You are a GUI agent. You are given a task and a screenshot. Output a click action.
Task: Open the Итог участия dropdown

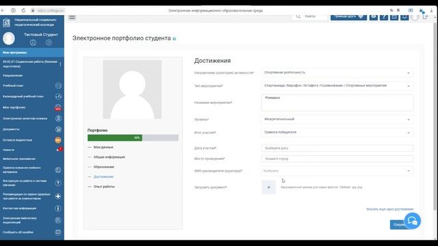(337, 132)
